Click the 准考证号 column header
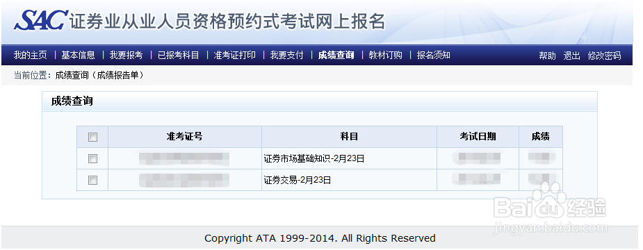This screenshot has width=643, height=250. click(184, 137)
